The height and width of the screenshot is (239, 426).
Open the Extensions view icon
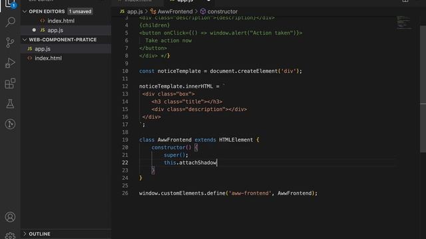pos(11,84)
